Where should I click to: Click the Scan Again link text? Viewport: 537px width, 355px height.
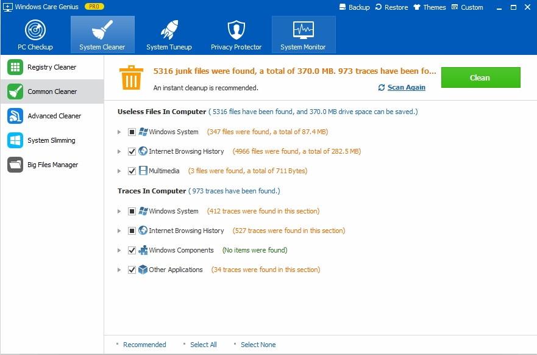pos(406,87)
